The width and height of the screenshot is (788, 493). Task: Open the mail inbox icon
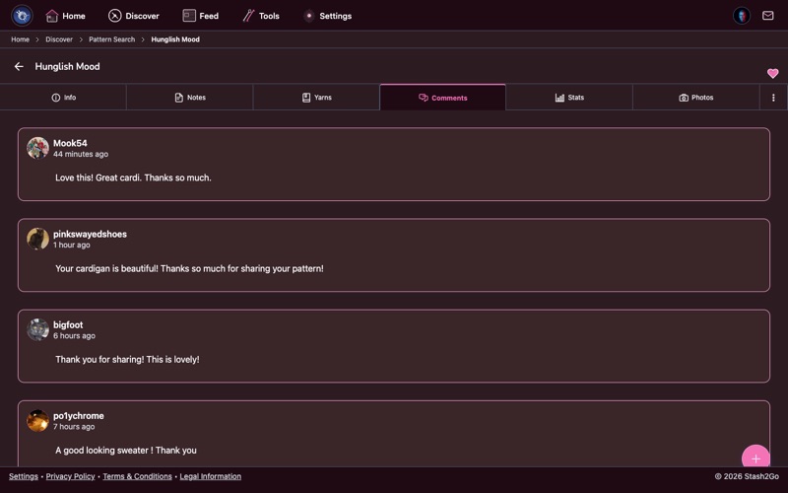[768, 16]
